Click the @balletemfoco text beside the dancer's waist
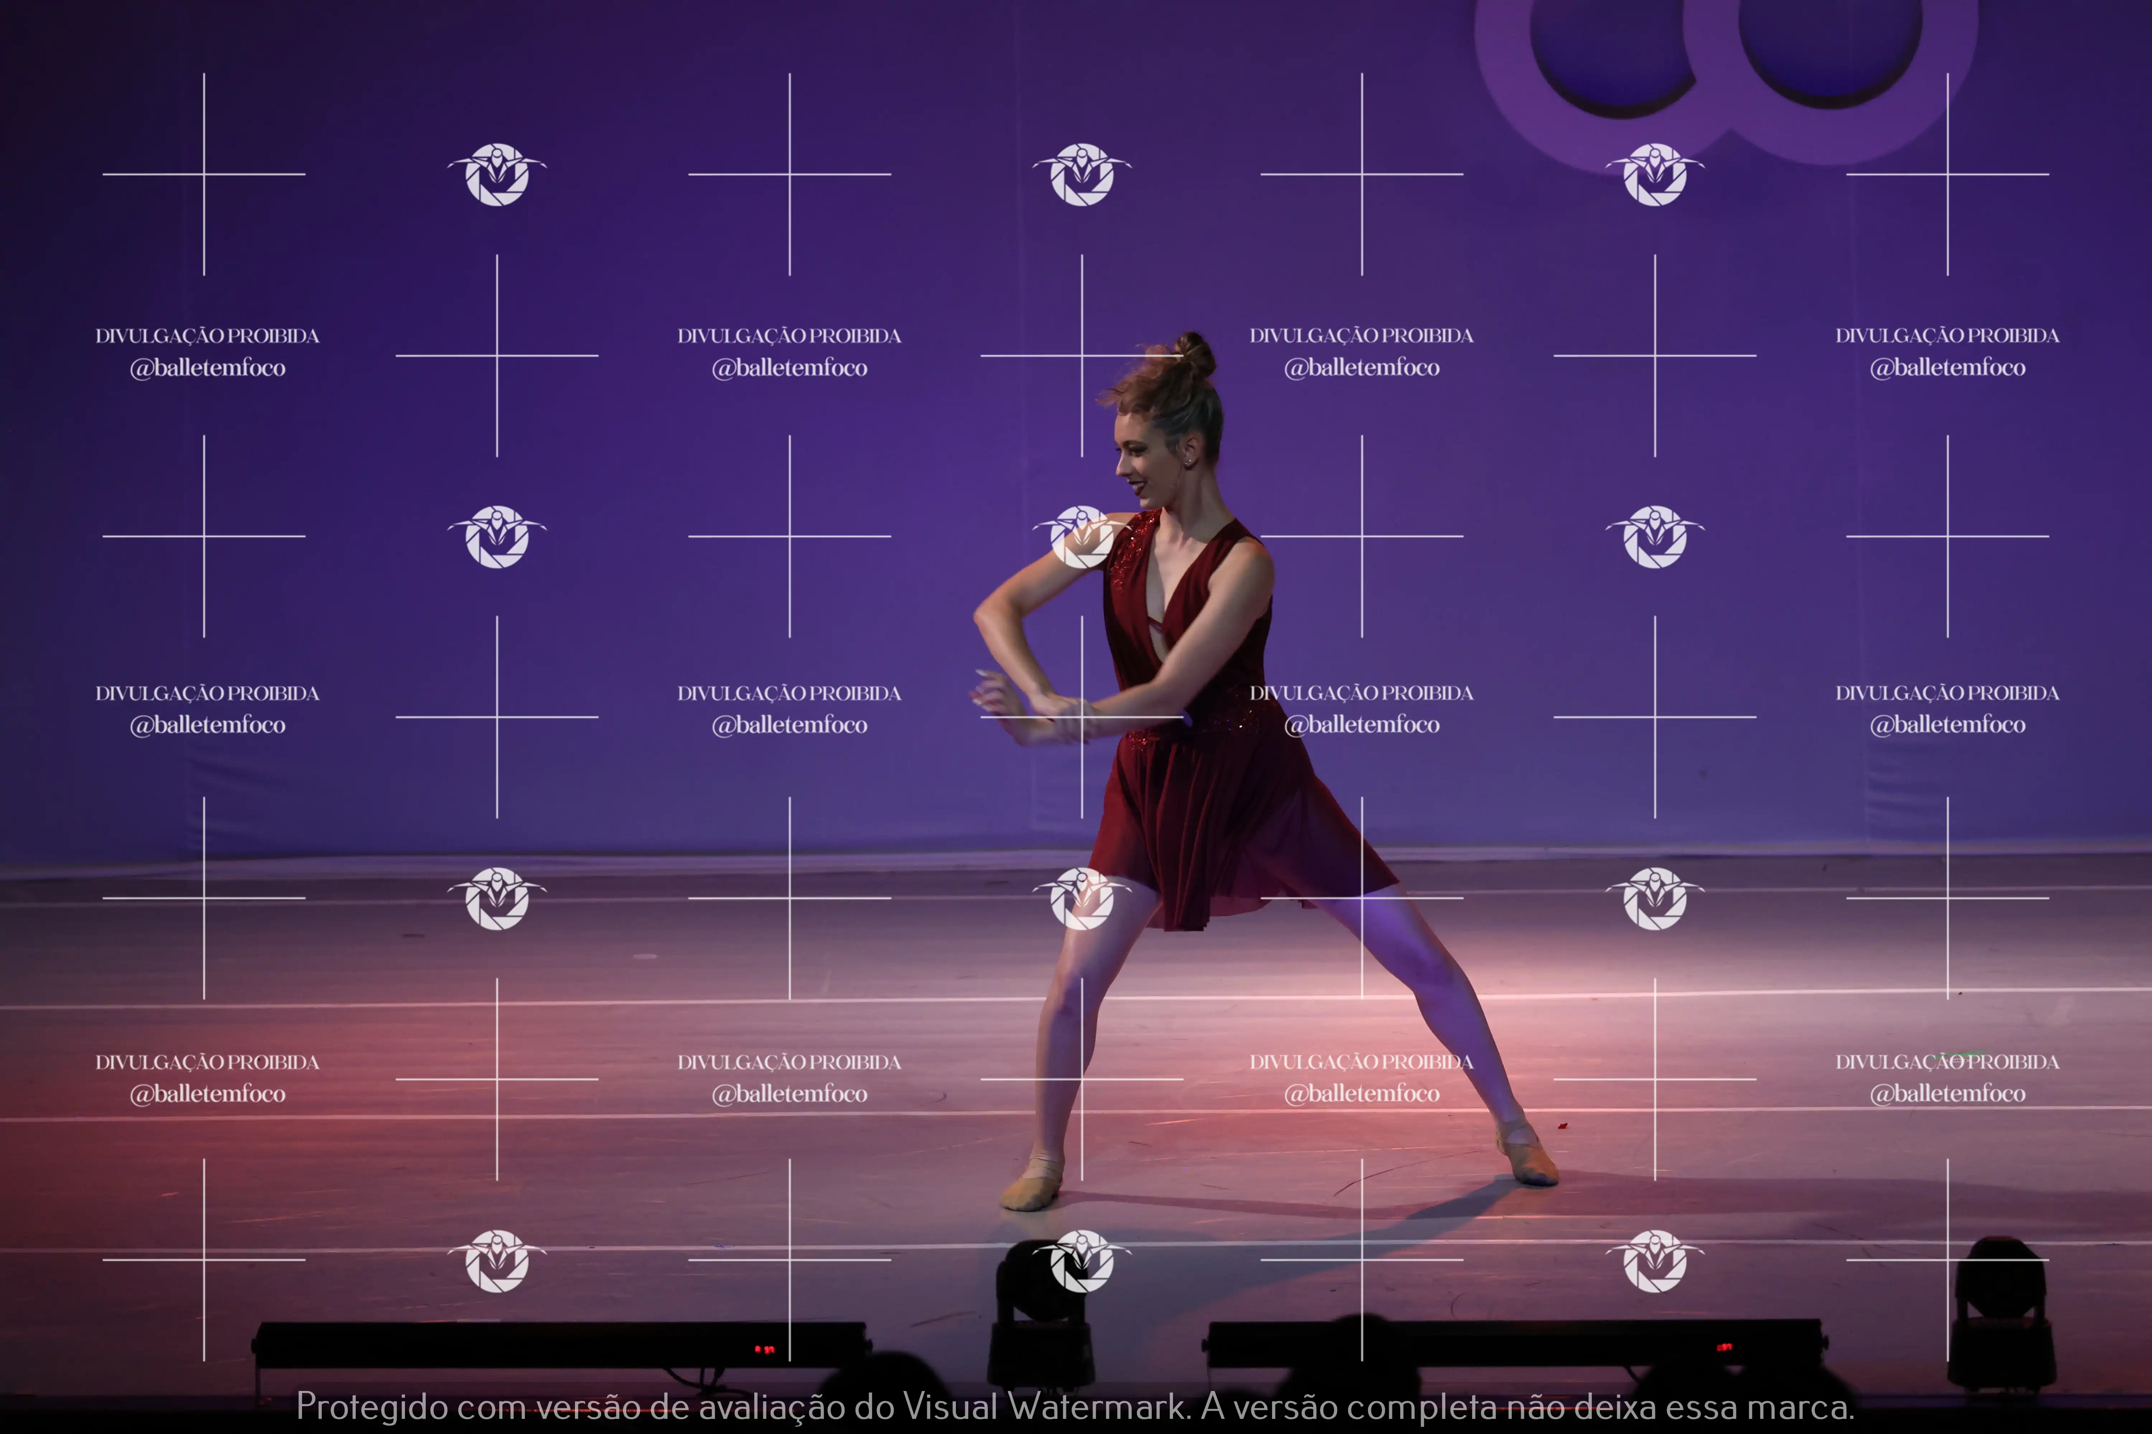Screen dimensions: 2152x1434 coord(1361,725)
